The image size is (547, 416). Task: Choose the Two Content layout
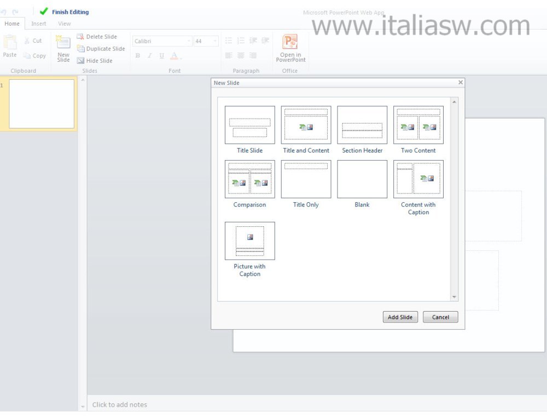pos(418,125)
